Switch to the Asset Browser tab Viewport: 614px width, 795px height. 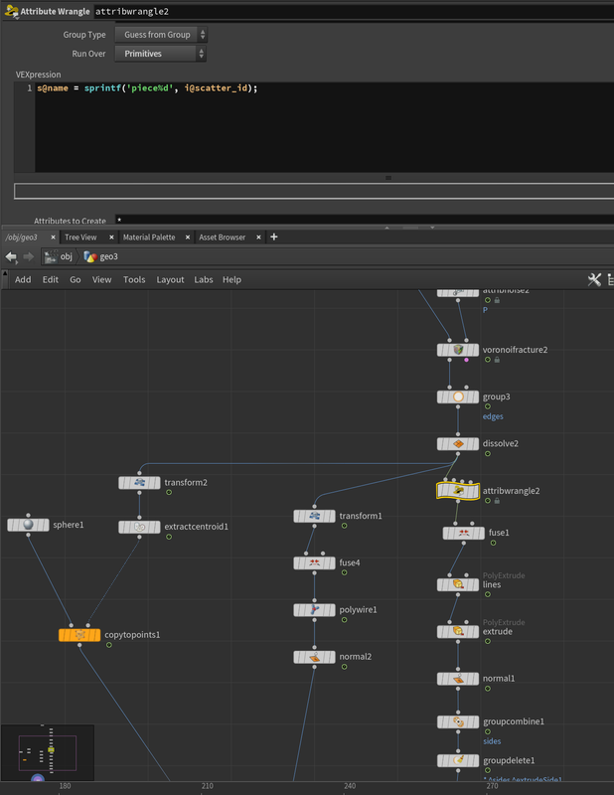pyautogui.click(x=223, y=238)
